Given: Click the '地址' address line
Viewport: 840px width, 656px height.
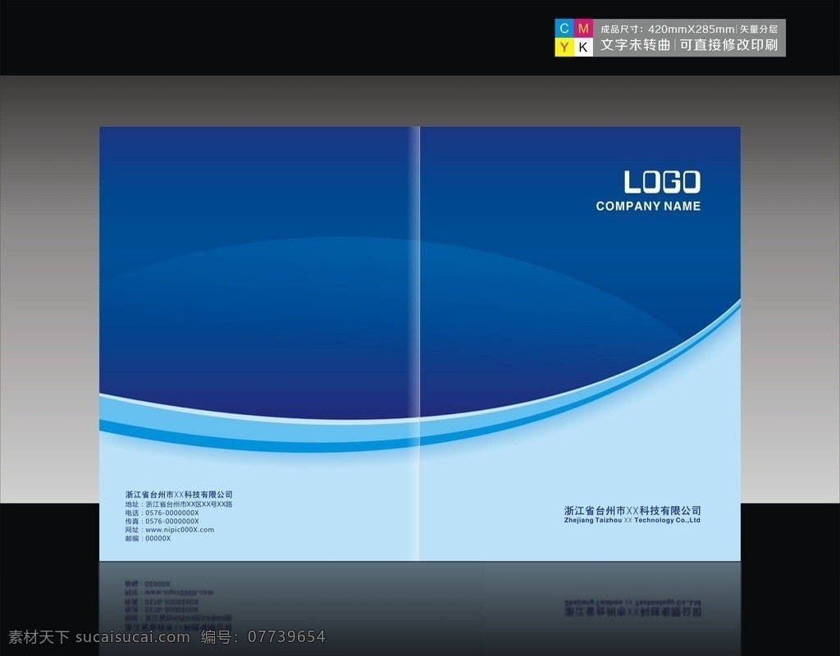Looking at the screenshot, I should pos(179,504).
